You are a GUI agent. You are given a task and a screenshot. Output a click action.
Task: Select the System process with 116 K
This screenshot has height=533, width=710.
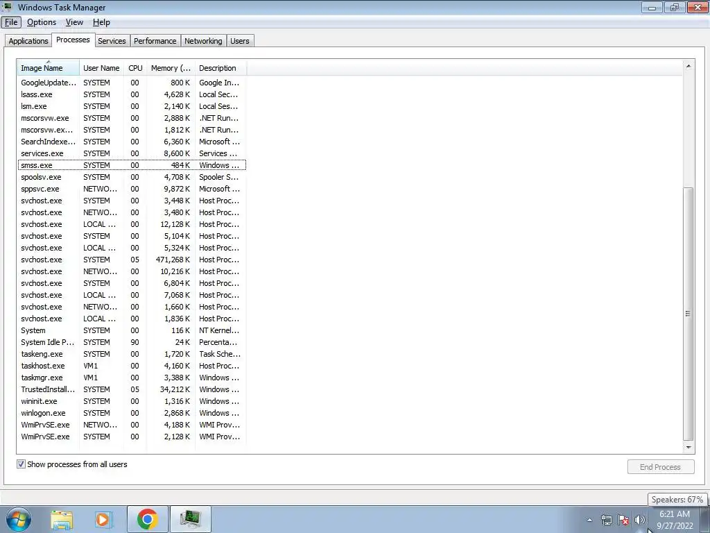point(132,330)
